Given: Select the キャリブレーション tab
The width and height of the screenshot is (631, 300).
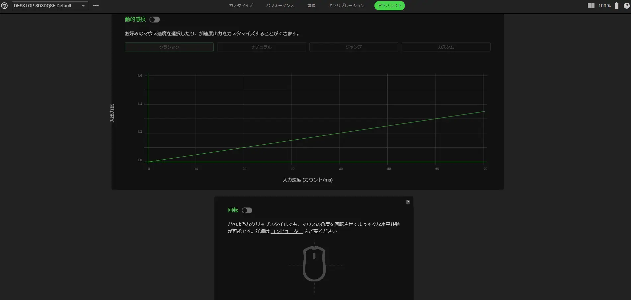Looking at the screenshot, I should [346, 6].
